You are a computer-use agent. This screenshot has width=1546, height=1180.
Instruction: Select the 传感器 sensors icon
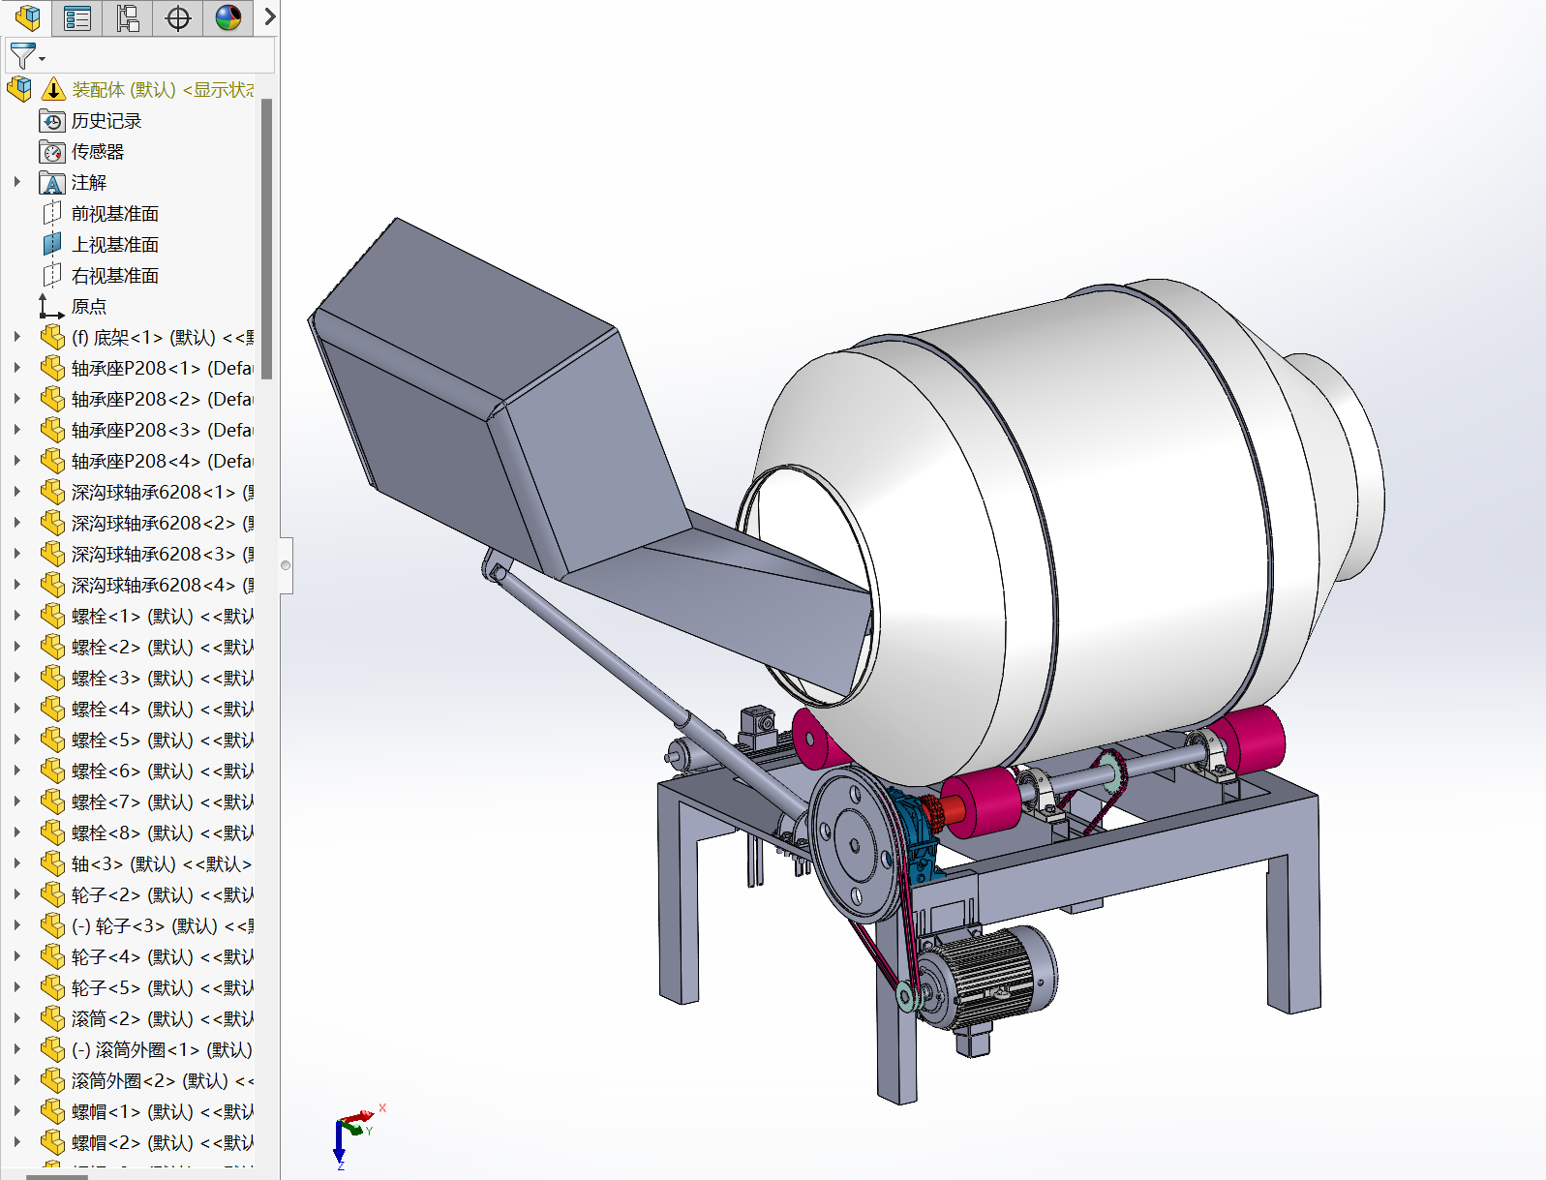click(x=52, y=152)
